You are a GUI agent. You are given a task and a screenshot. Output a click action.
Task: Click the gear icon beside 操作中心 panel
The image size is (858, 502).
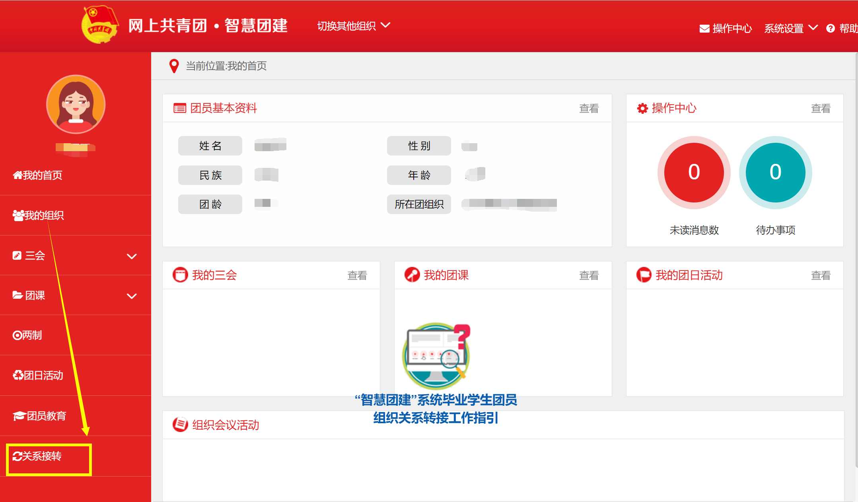coord(642,108)
